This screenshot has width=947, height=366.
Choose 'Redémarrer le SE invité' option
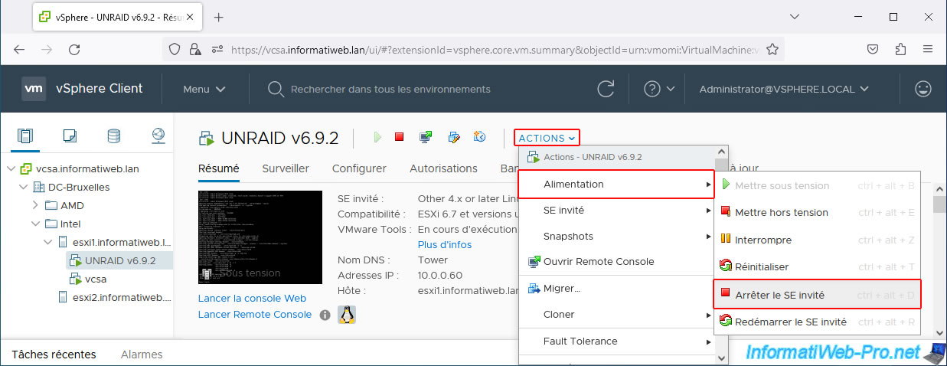point(790,322)
